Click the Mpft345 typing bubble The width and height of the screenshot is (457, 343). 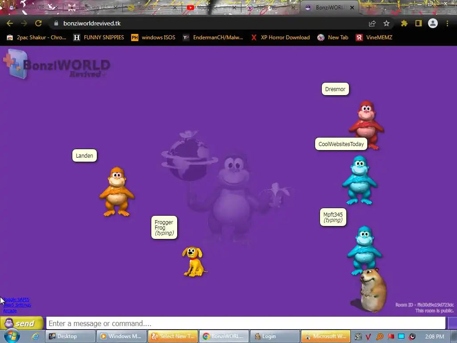point(333,217)
